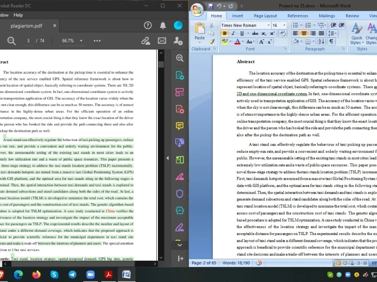This screenshot has width=377, height=282.
Task: Click the Redo icon in Word
Action: tap(231, 6)
